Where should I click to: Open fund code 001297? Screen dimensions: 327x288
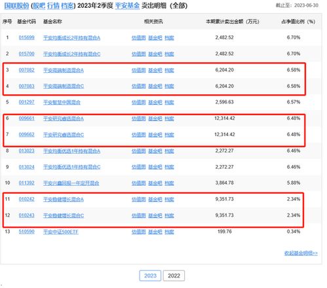(27, 102)
